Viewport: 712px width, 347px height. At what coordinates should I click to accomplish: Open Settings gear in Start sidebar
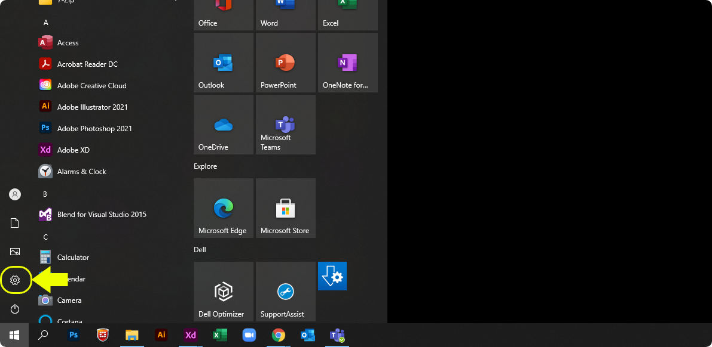(15, 280)
